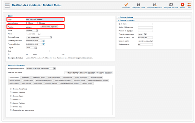Open the Ordre d'affichage dropdown

click(x=39, y=37)
